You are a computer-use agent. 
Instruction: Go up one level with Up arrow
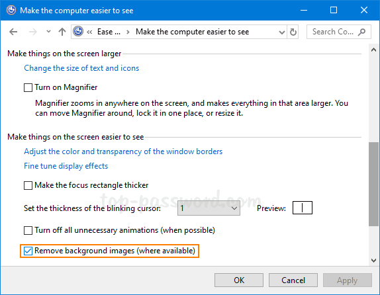point(62,32)
